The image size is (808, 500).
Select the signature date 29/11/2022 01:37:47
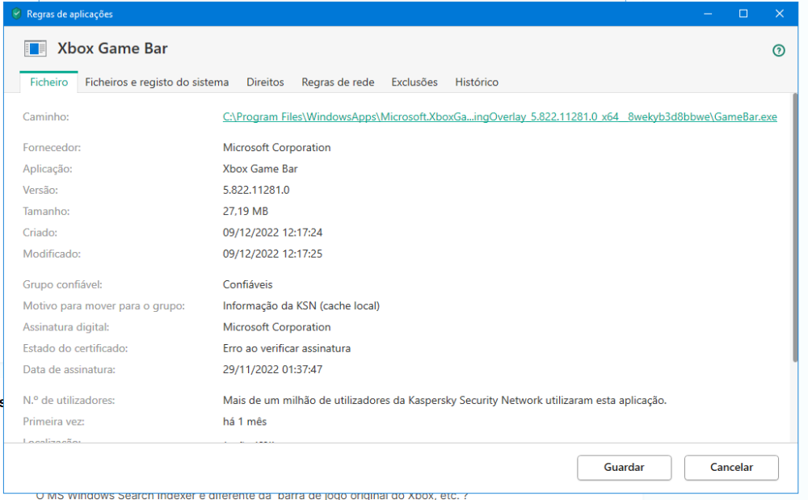272,369
